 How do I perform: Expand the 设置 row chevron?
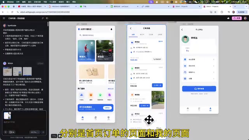(x=214, y=79)
